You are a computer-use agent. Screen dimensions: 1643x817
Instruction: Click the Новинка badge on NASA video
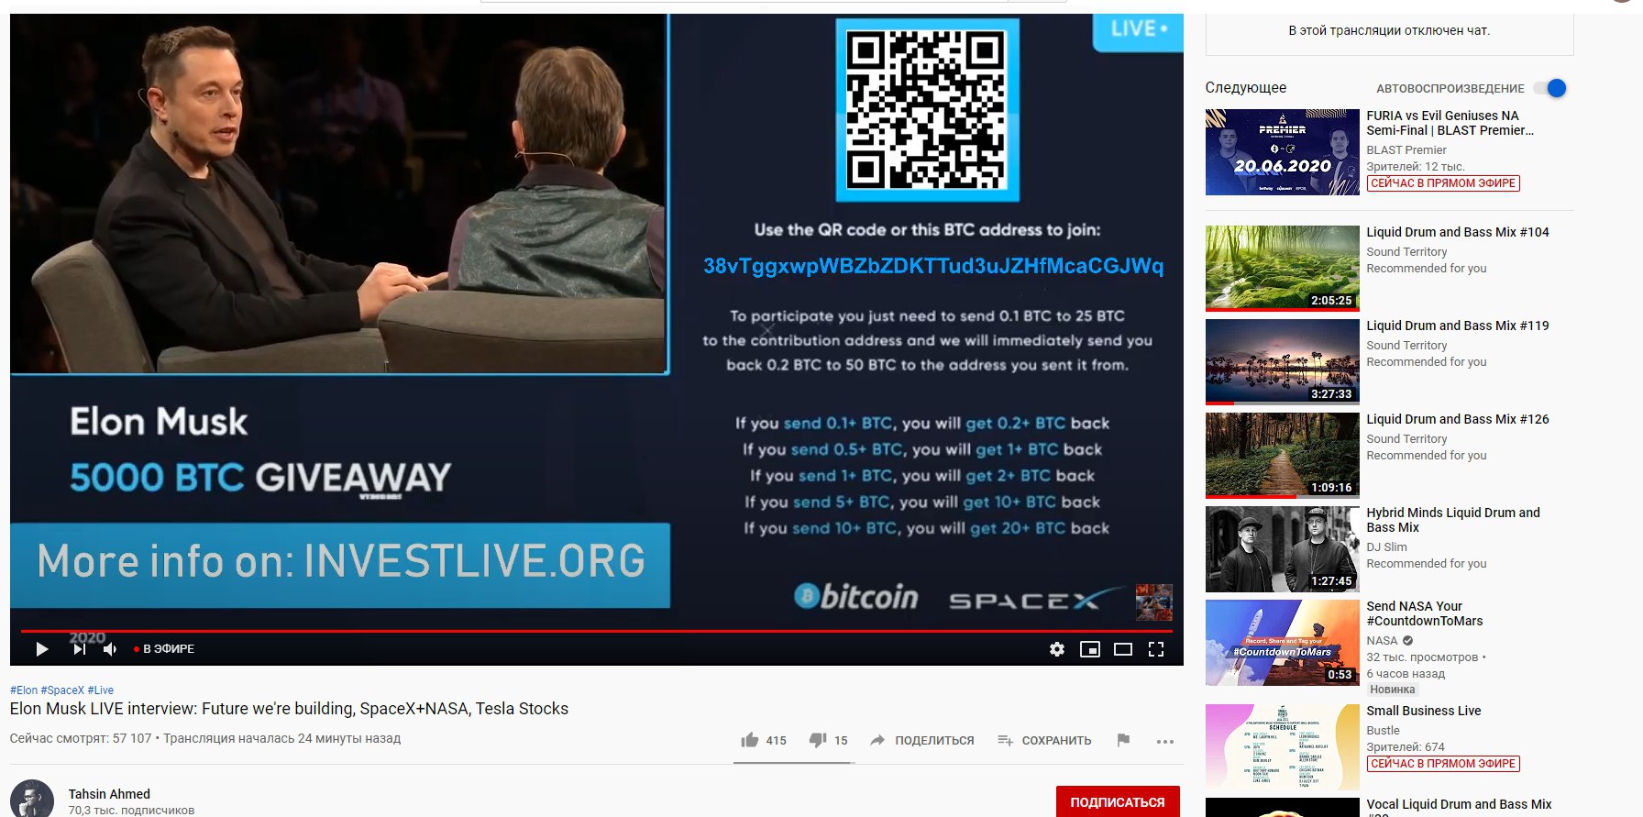tap(1393, 690)
